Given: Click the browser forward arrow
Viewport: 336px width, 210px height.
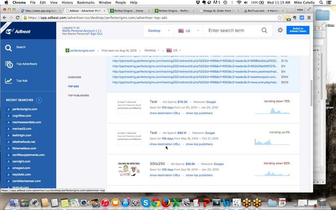Looking at the screenshot, I should coord(11,18).
